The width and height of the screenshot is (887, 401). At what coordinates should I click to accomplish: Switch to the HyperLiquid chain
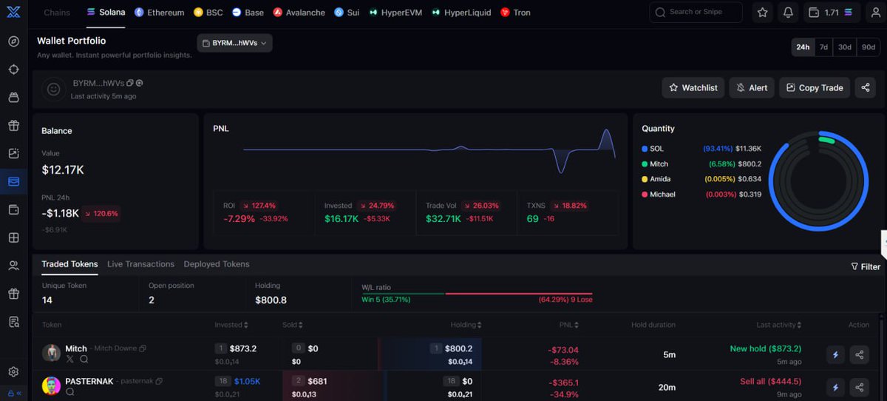461,13
